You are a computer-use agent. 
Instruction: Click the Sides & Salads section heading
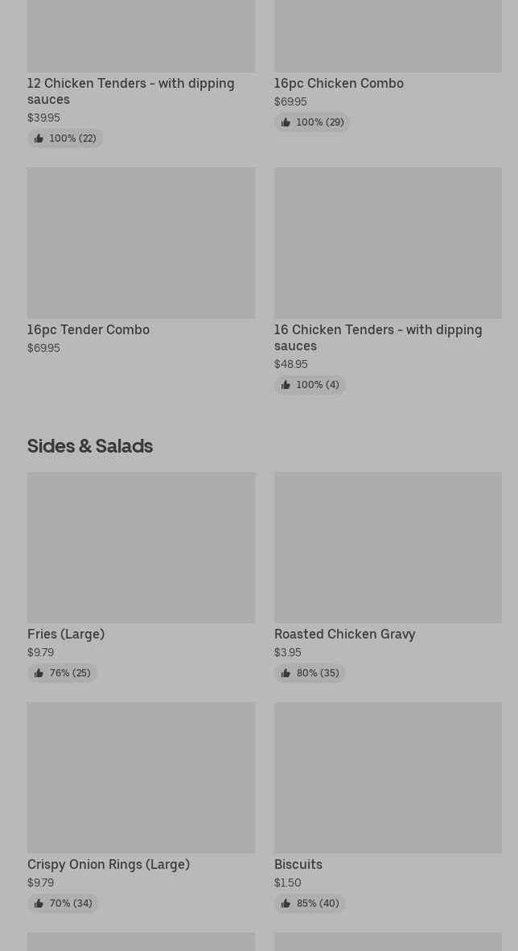point(90,445)
